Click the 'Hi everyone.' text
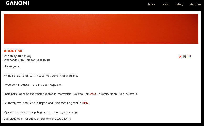This screenshot has height=126, width=204. 12,66
